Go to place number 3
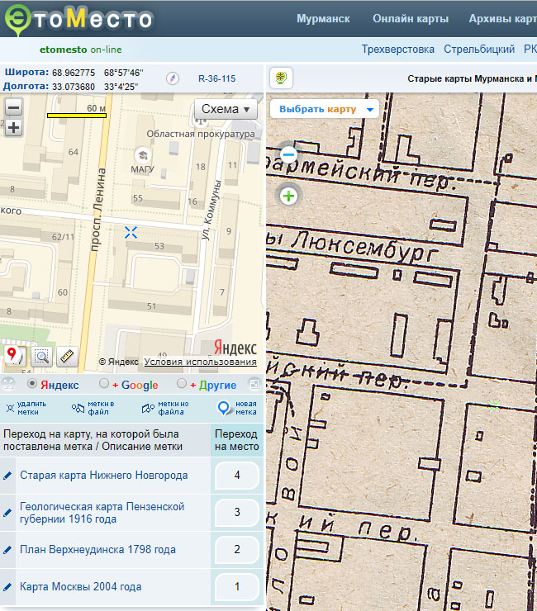Image resolution: width=537 pixels, height=611 pixels. [237, 513]
